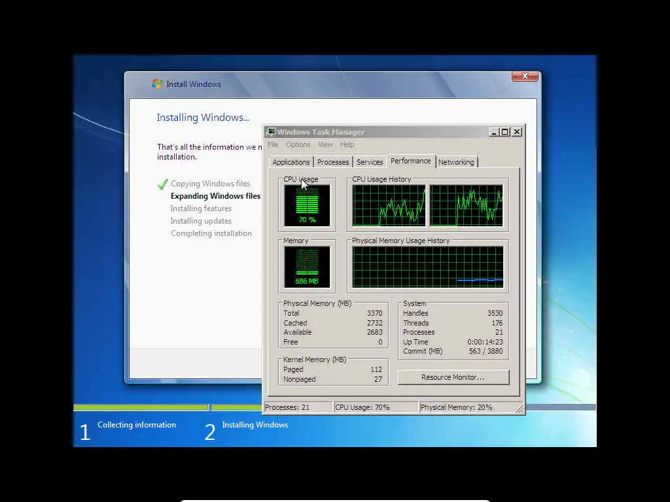Screen dimensions: 670x502
Task: Click 'Expanding Windows files' step text
Action: tap(215, 196)
